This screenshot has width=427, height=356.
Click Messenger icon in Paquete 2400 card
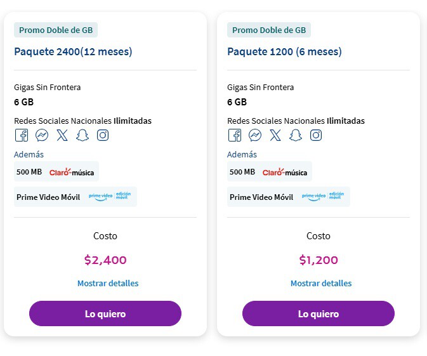tap(42, 135)
